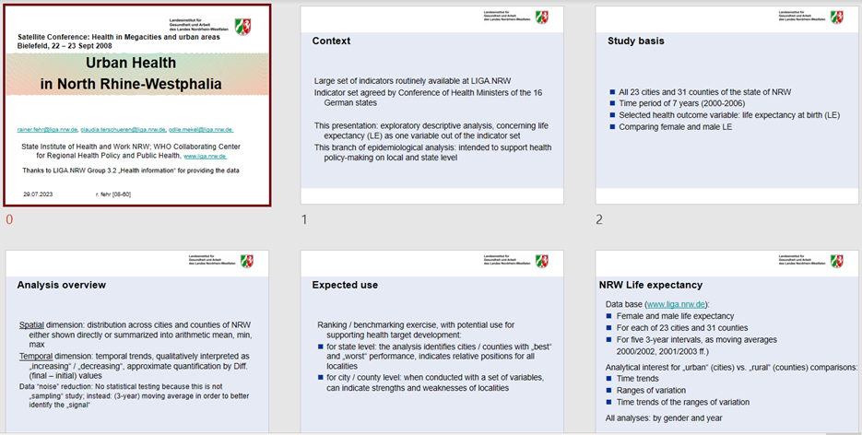Screen dimensions: 862x435
Task: Click the red slide number 0 label
Action: [9, 220]
